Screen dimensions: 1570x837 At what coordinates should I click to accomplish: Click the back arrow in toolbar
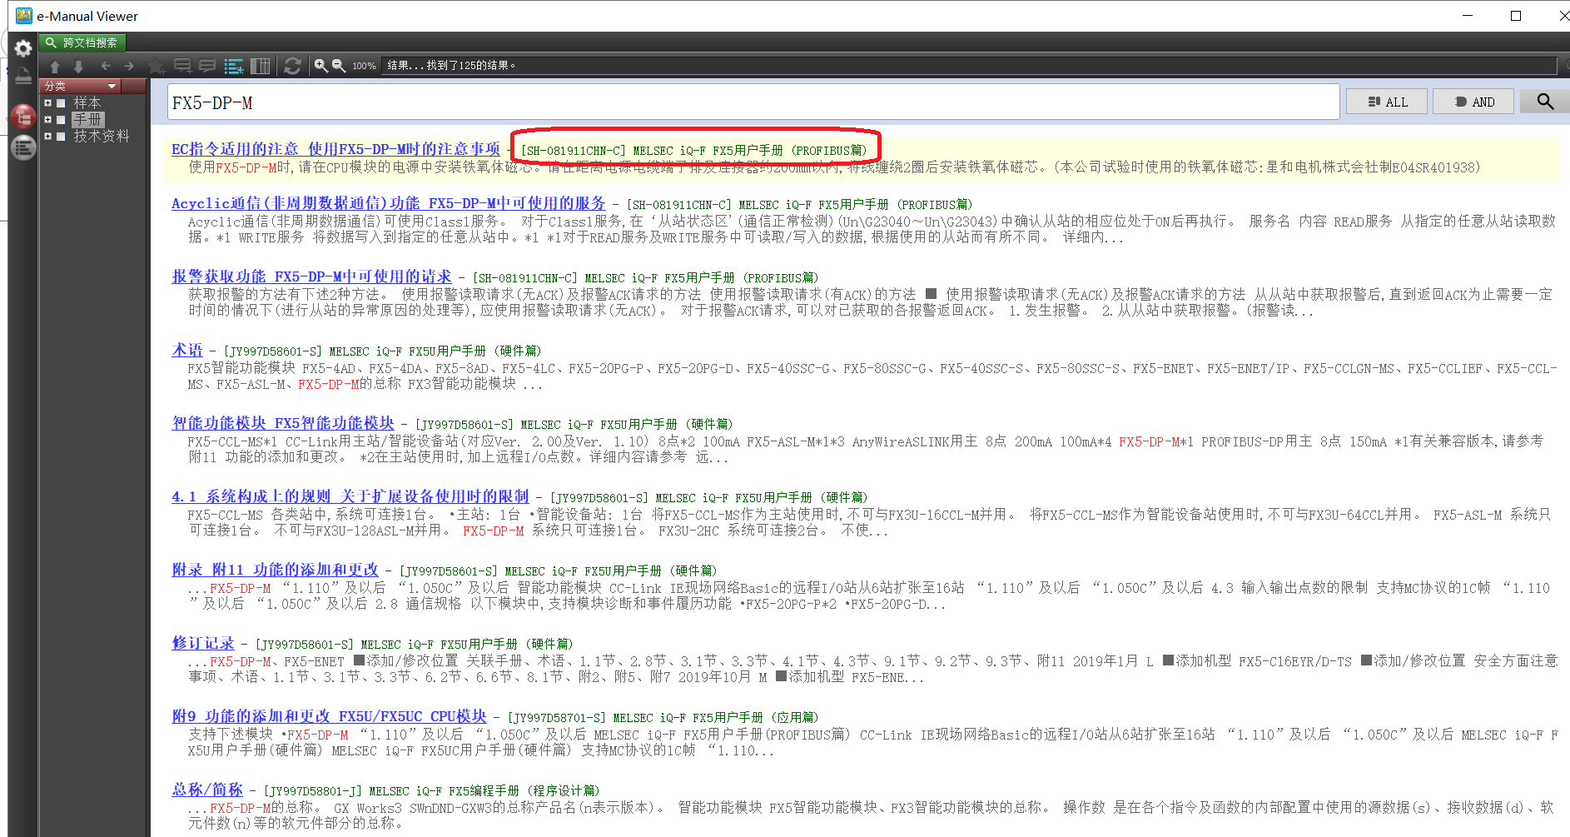[x=106, y=66]
